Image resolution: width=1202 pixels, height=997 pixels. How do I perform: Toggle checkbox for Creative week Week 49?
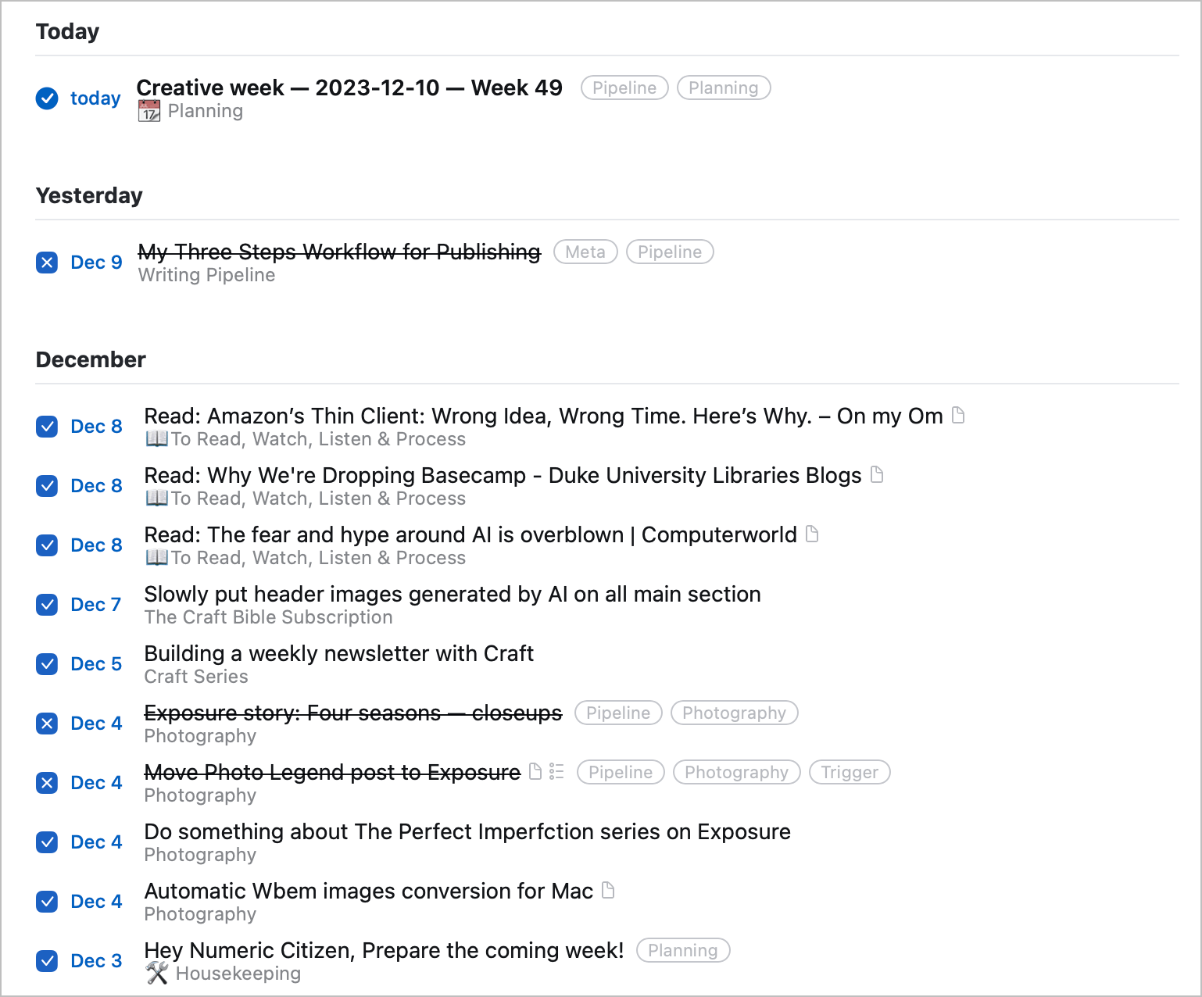pyautogui.click(x=47, y=98)
